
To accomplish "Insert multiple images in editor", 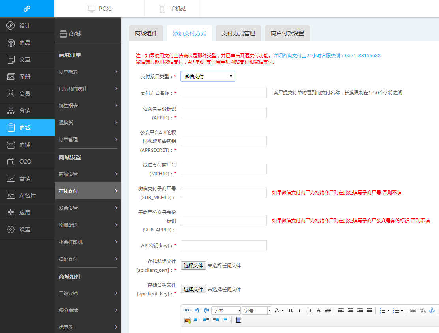I will tap(187, 320).
